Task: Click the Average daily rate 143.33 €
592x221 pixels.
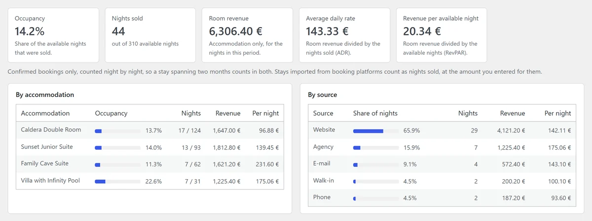Action: (x=327, y=32)
